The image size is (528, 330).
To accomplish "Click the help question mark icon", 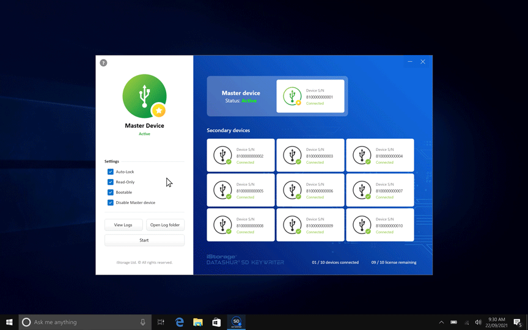I will pyautogui.click(x=103, y=63).
